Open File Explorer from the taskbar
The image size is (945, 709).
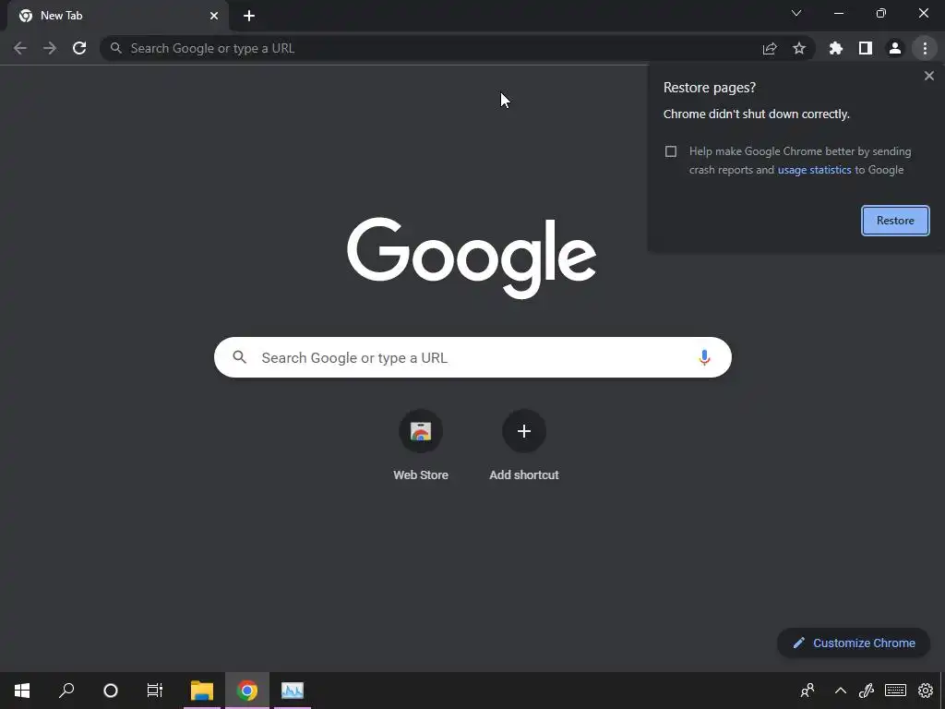(x=202, y=691)
